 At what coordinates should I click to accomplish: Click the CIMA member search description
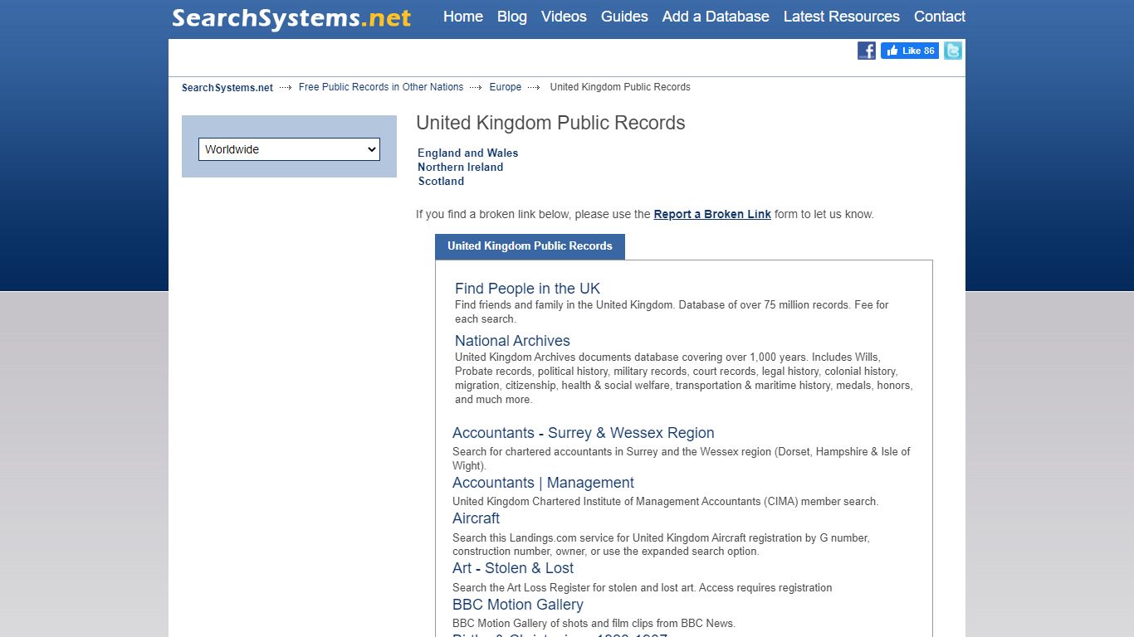(665, 501)
